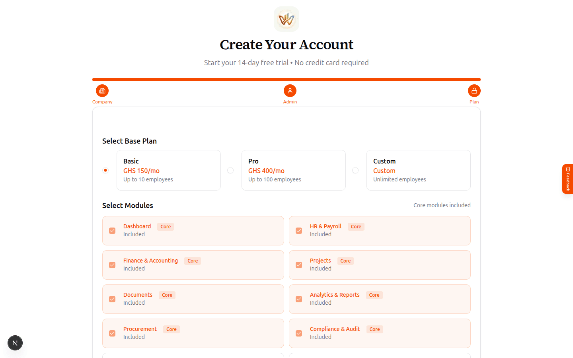Click the Analytics & Reports module name

click(335, 295)
